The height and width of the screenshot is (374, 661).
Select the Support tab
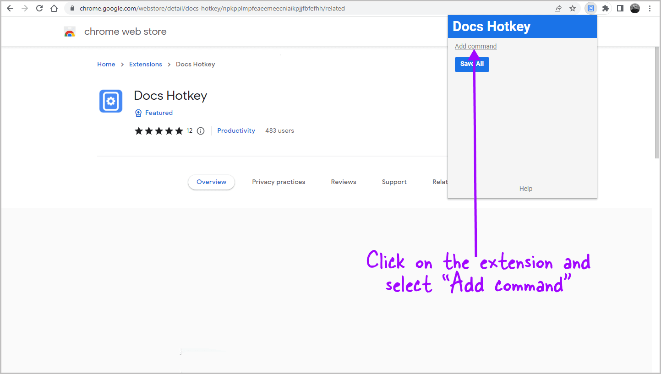(x=394, y=182)
